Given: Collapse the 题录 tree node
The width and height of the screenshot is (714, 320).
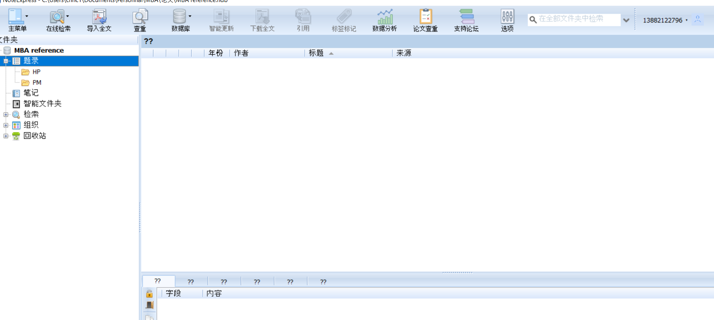Looking at the screenshot, I should tap(6, 61).
